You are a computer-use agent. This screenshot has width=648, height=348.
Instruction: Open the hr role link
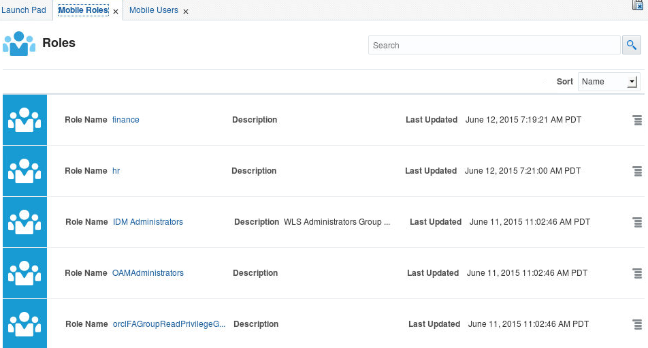click(x=116, y=171)
